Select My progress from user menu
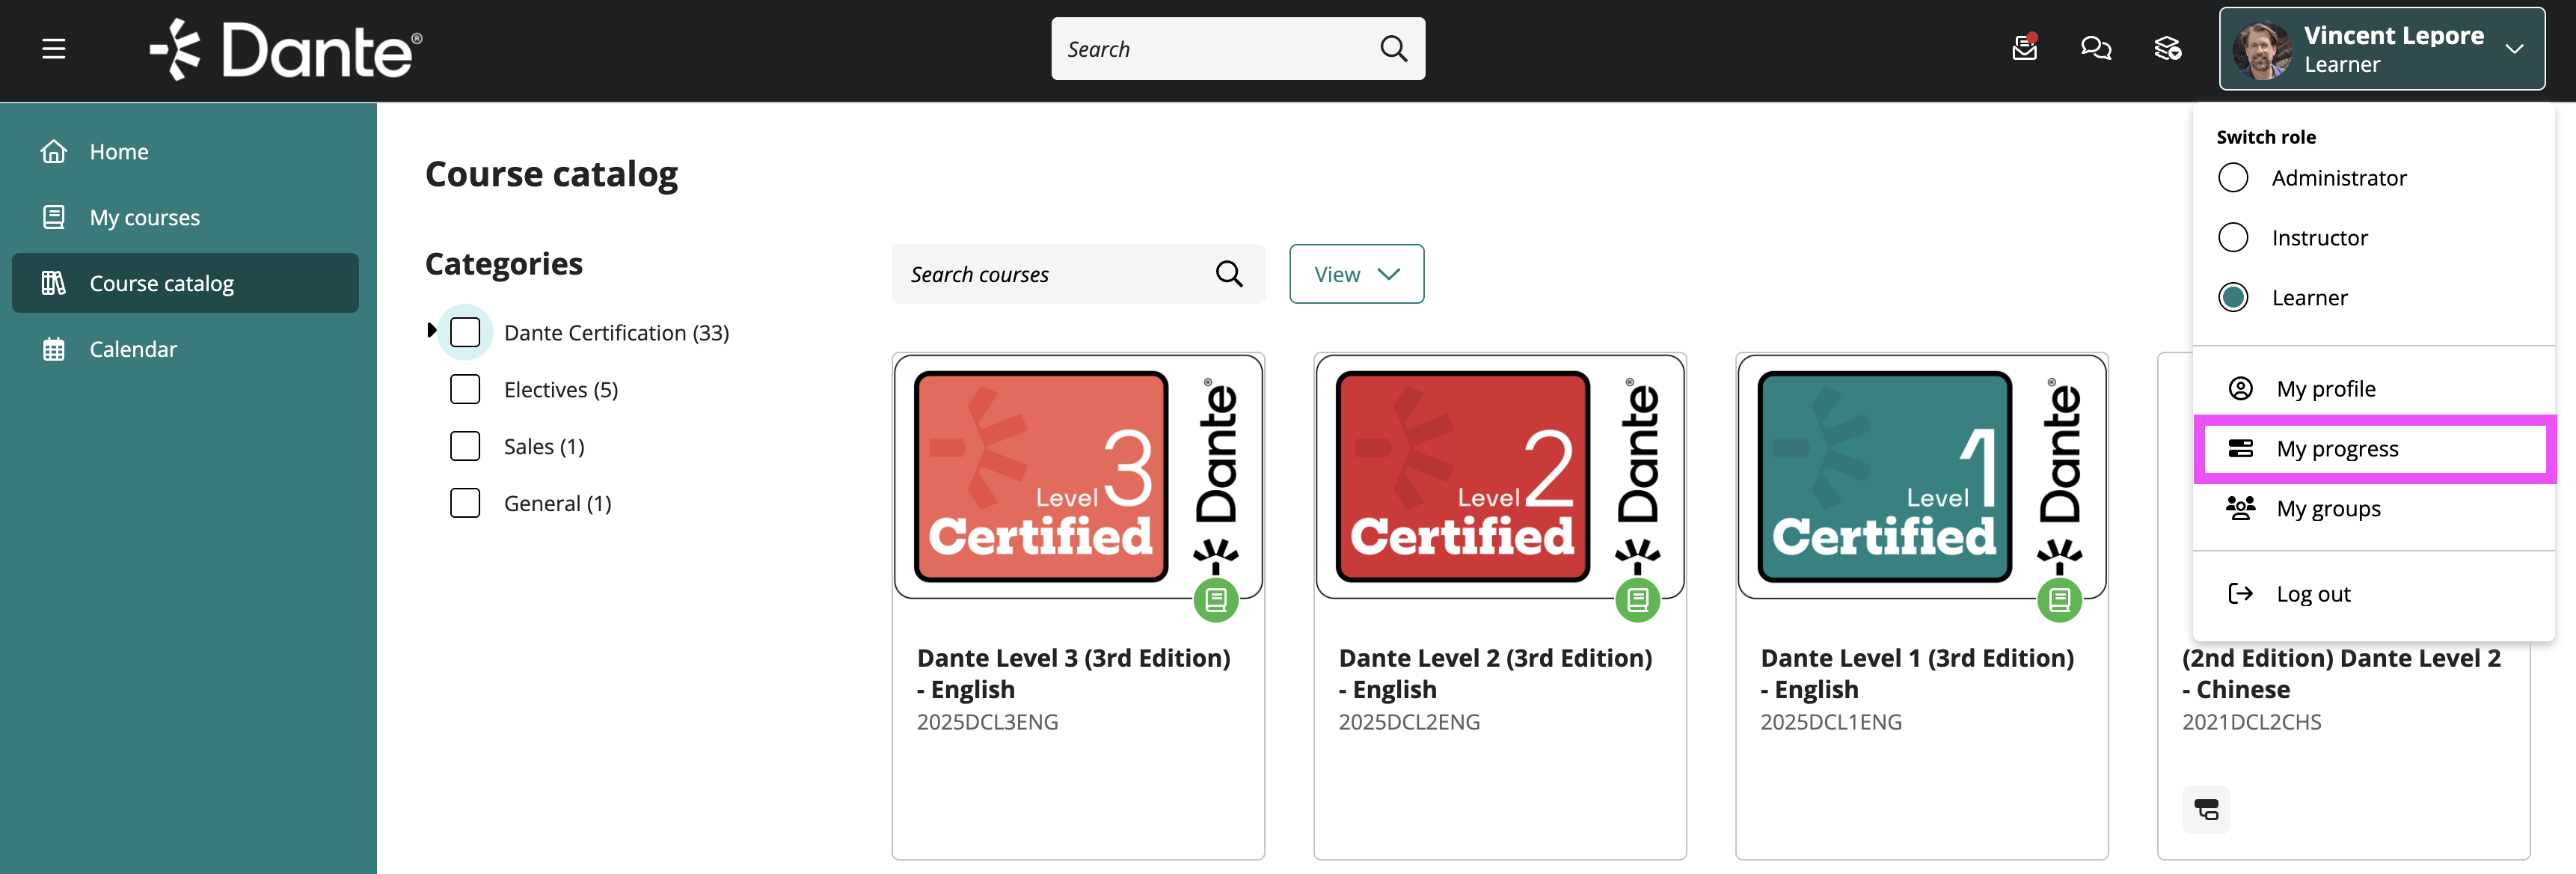The height and width of the screenshot is (874, 2576). (x=2336, y=449)
